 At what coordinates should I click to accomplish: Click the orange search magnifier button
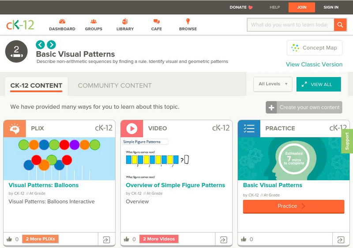(340, 25)
